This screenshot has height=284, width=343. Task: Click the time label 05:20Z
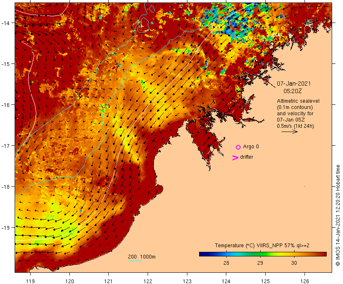pos(293,91)
